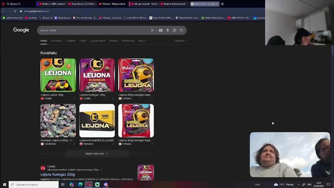Click the Windows taskbar search box
This screenshot has width=334, height=188.
(34, 185)
